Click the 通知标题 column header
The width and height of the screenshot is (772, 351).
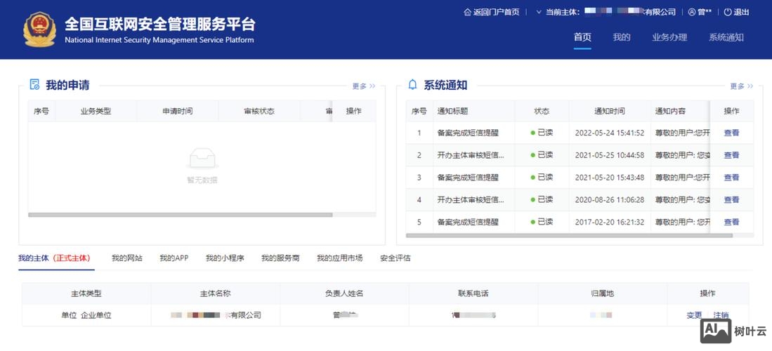click(474, 111)
